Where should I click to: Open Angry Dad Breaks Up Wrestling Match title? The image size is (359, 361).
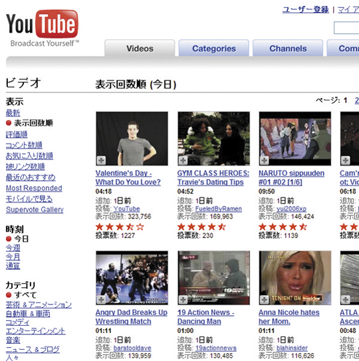click(132, 317)
